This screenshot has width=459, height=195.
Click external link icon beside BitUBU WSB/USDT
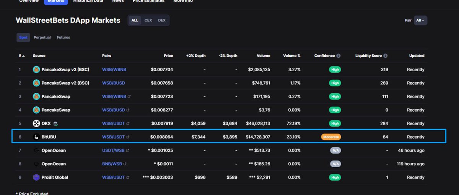pyautogui.click(x=128, y=137)
